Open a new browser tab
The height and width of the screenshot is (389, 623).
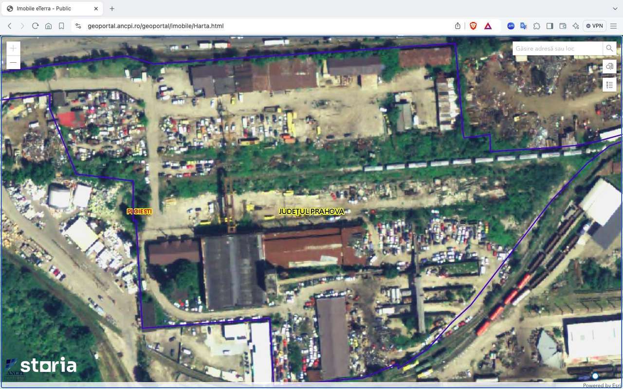click(x=112, y=8)
